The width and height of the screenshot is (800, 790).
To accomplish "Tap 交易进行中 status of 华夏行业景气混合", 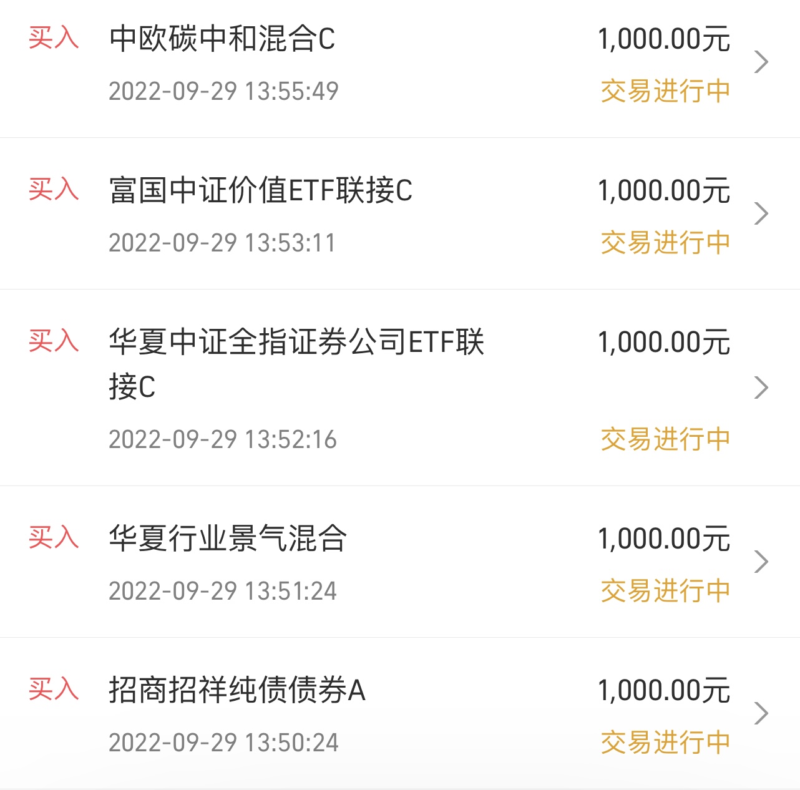I will (665, 591).
